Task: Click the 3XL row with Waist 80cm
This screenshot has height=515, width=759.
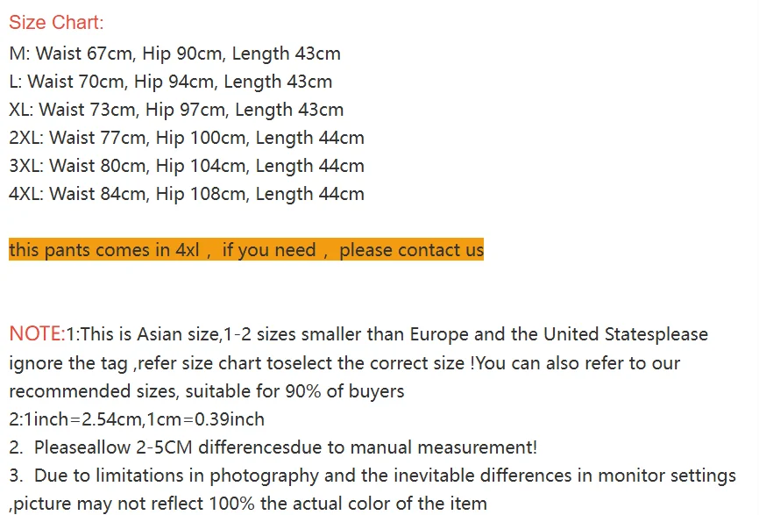Action: click(186, 166)
